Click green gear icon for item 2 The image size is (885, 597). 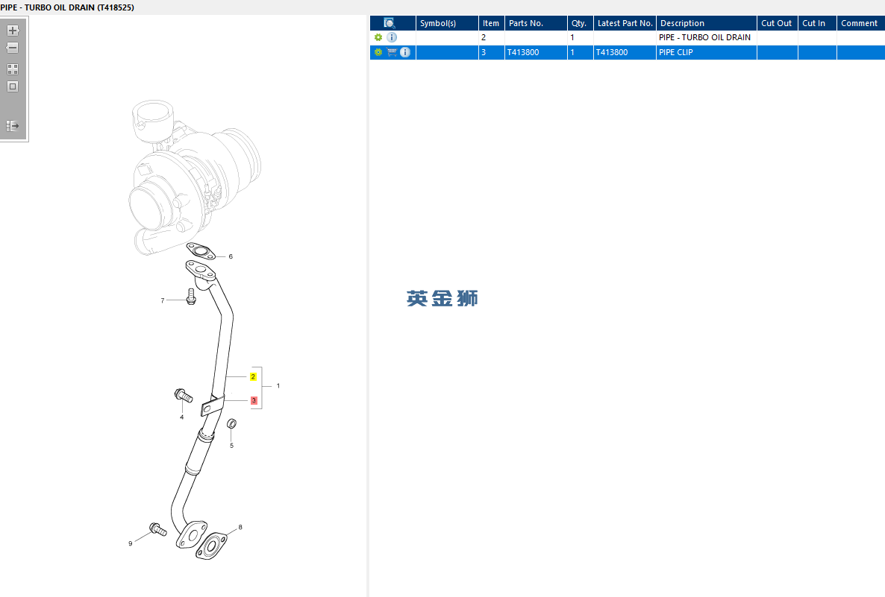click(x=378, y=37)
